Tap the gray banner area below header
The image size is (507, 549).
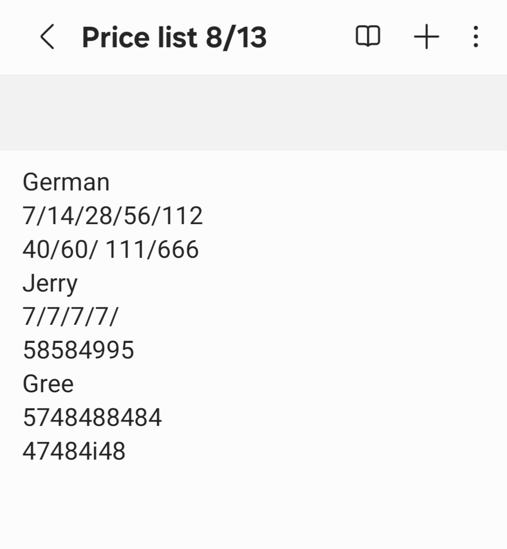click(x=253, y=113)
